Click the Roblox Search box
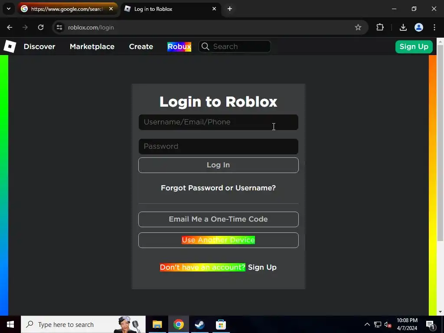 [x=235, y=46]
